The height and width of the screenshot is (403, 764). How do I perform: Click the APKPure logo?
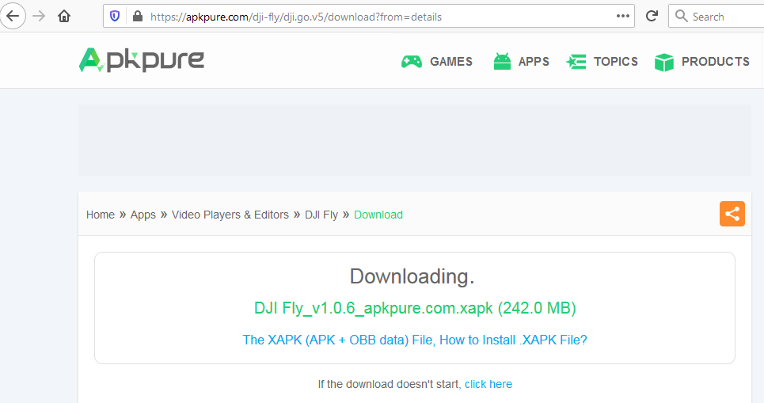point(141,60)
